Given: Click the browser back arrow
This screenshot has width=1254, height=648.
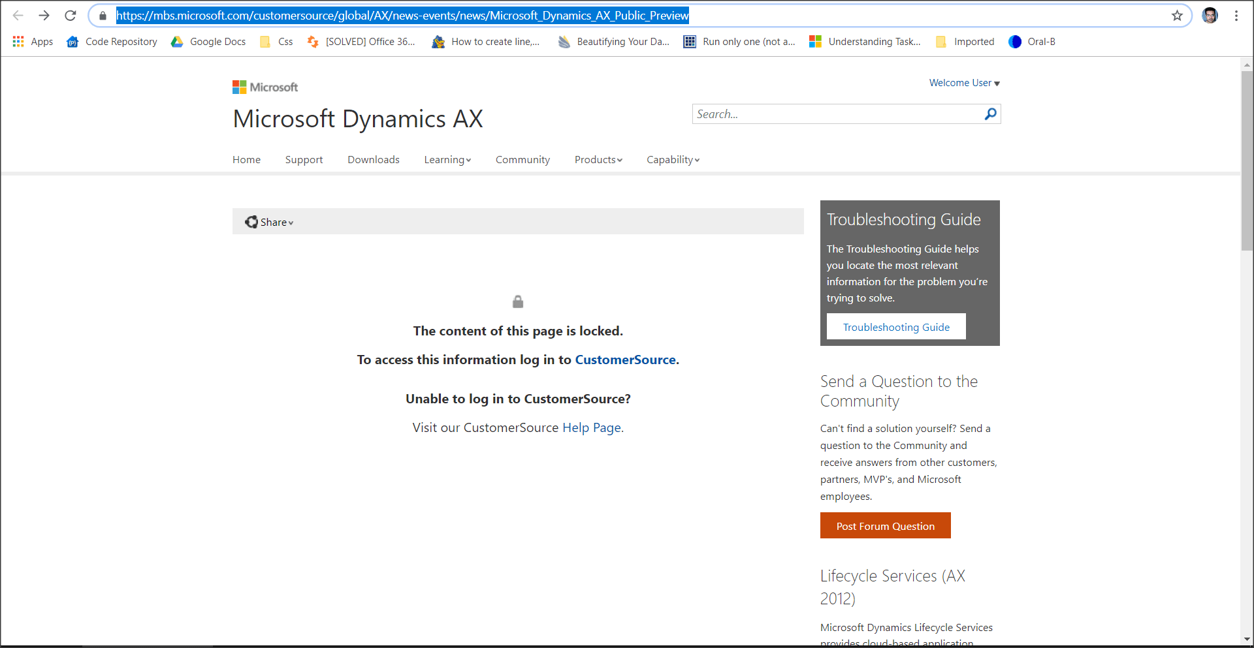Looking at the screenshot, I should [x=18, y=16].
